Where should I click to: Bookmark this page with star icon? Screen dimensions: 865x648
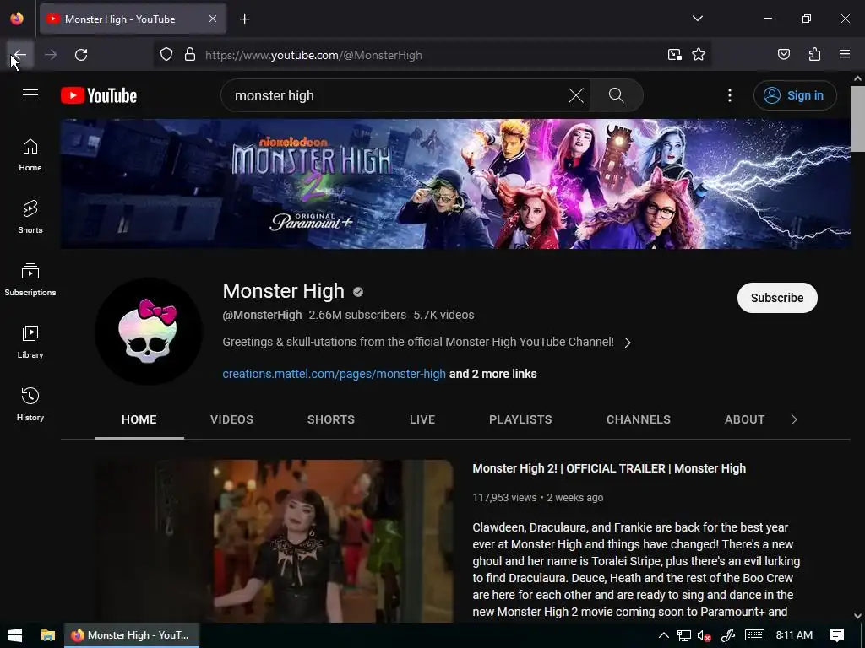coord(699,55)
